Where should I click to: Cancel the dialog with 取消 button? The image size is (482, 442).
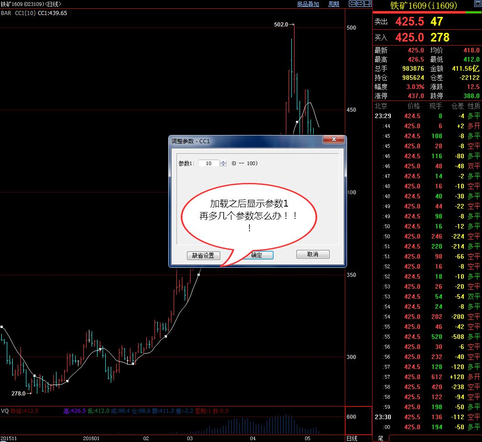click(313, 255)
